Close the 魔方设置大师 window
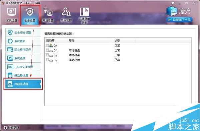This screenshot has width=200, height=131. click(x=194, y=3)
